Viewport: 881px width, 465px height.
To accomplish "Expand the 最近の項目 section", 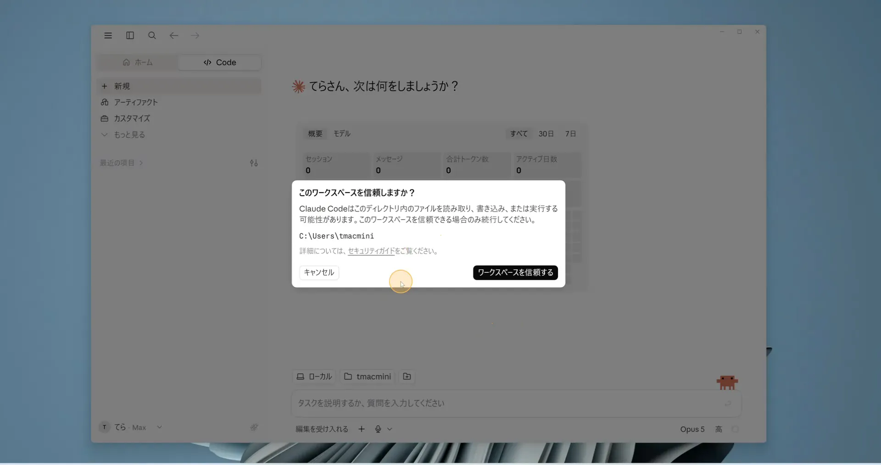I will click(122, 163).
